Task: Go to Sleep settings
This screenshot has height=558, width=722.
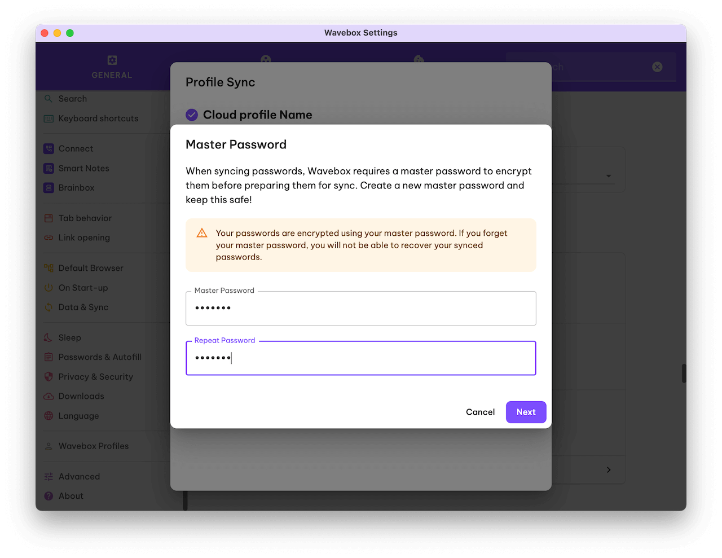Action: [x=70, y=338]
